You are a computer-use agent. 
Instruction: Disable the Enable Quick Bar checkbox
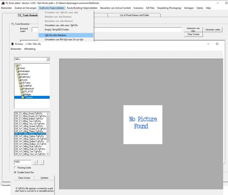pyautogui.click(x=15, y=172)
